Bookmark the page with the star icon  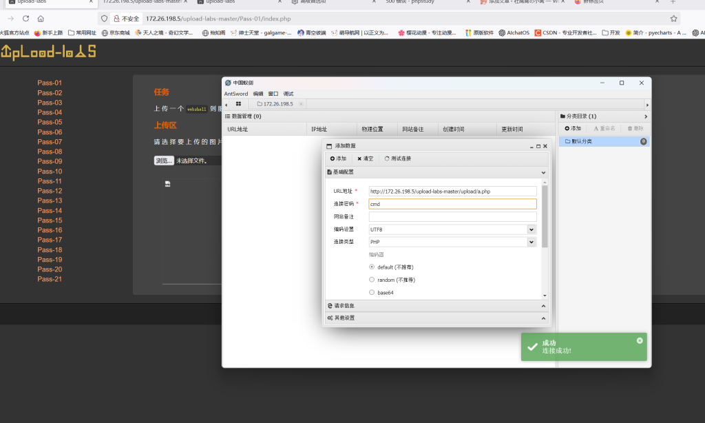(673, 19)
